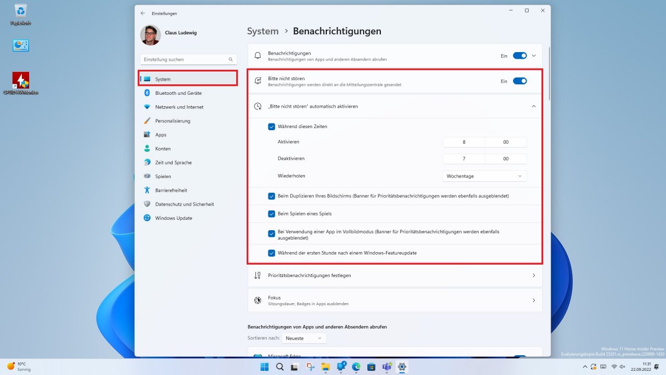Screen dimensions: 666x375
Task: Click the back arrow in Einstellungen
Action: (143, 13)
